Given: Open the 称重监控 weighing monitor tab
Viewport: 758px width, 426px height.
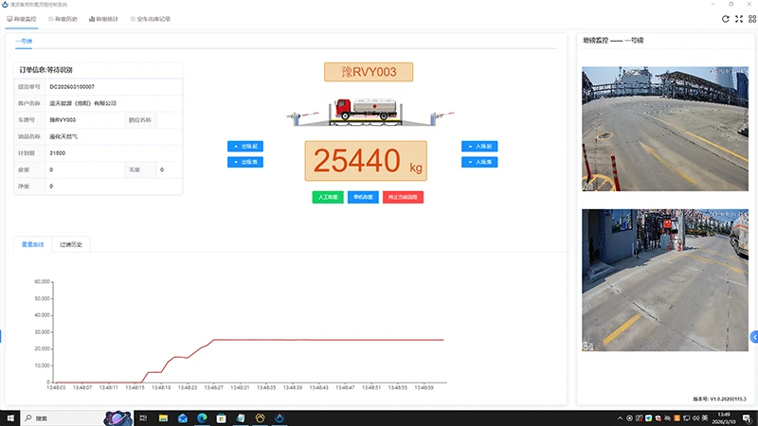Looking at the screenshot, I should 22,19.
